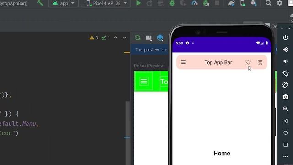
Task: Click the Apply Changes and Restart icon
Action: click(x=150, y=3)
